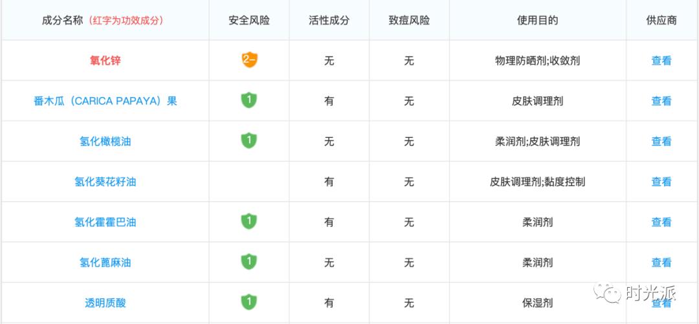This screenshot has width=699, height=324.
Task: Click green shield icon for 透明质酸
Action: pos(249,302)
